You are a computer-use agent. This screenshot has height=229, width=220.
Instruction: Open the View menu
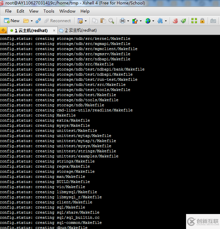pos(34,11)
